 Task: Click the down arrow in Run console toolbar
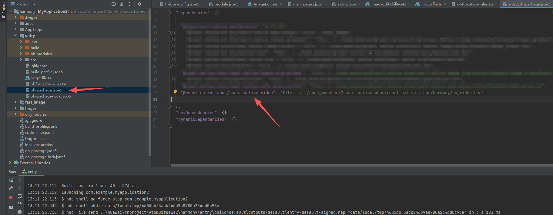click(20, 188)
